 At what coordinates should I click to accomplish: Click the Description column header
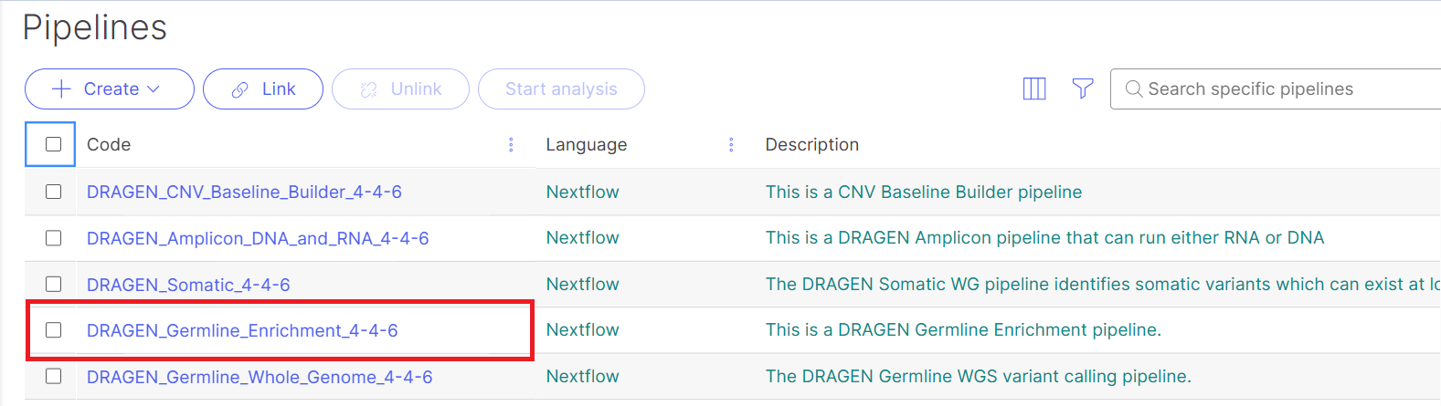811,145
